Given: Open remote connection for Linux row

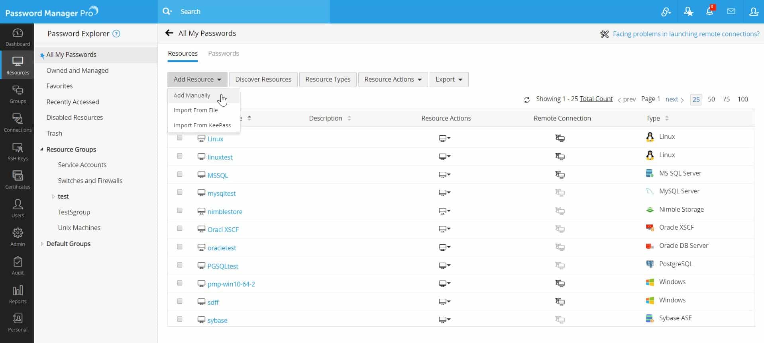Looking at the screenshot, I should [560, 138].
